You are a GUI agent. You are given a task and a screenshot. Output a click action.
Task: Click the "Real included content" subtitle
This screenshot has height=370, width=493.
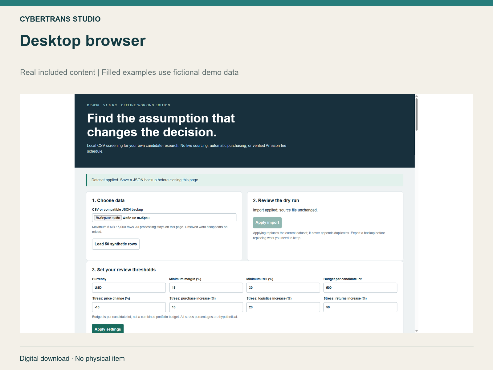point(129,72)
